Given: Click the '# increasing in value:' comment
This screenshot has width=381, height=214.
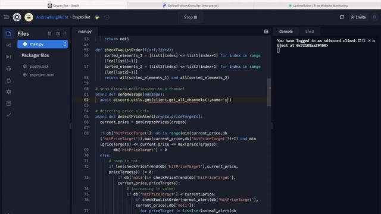Looking at the screenshot, I should 151,188.
